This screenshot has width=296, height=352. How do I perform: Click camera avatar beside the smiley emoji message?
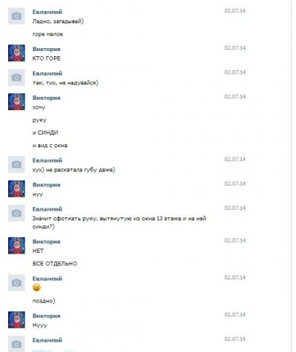16,282
